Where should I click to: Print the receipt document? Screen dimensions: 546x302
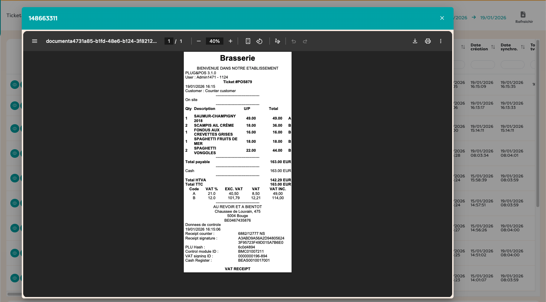tap(428, 41)
